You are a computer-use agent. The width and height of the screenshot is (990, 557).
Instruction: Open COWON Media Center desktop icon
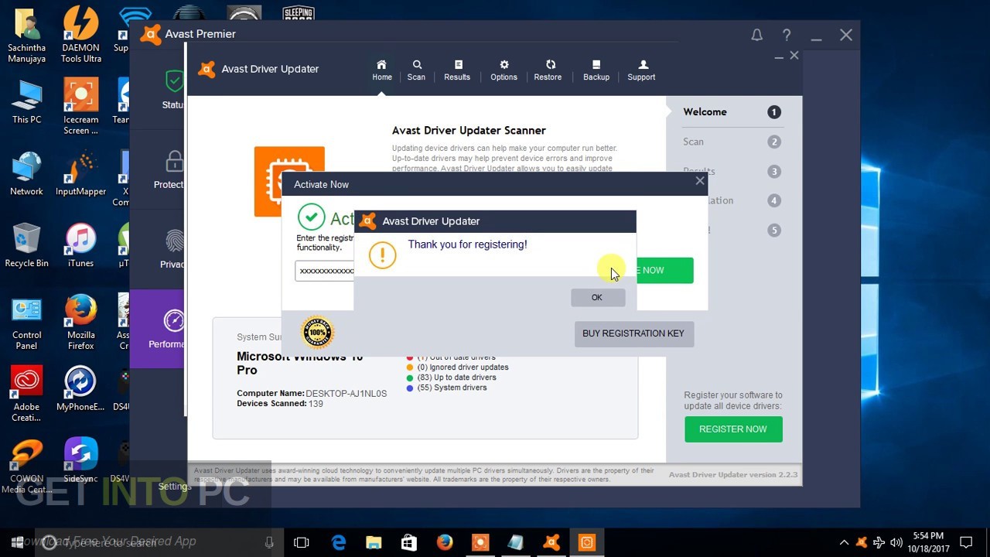click(26, 466)
